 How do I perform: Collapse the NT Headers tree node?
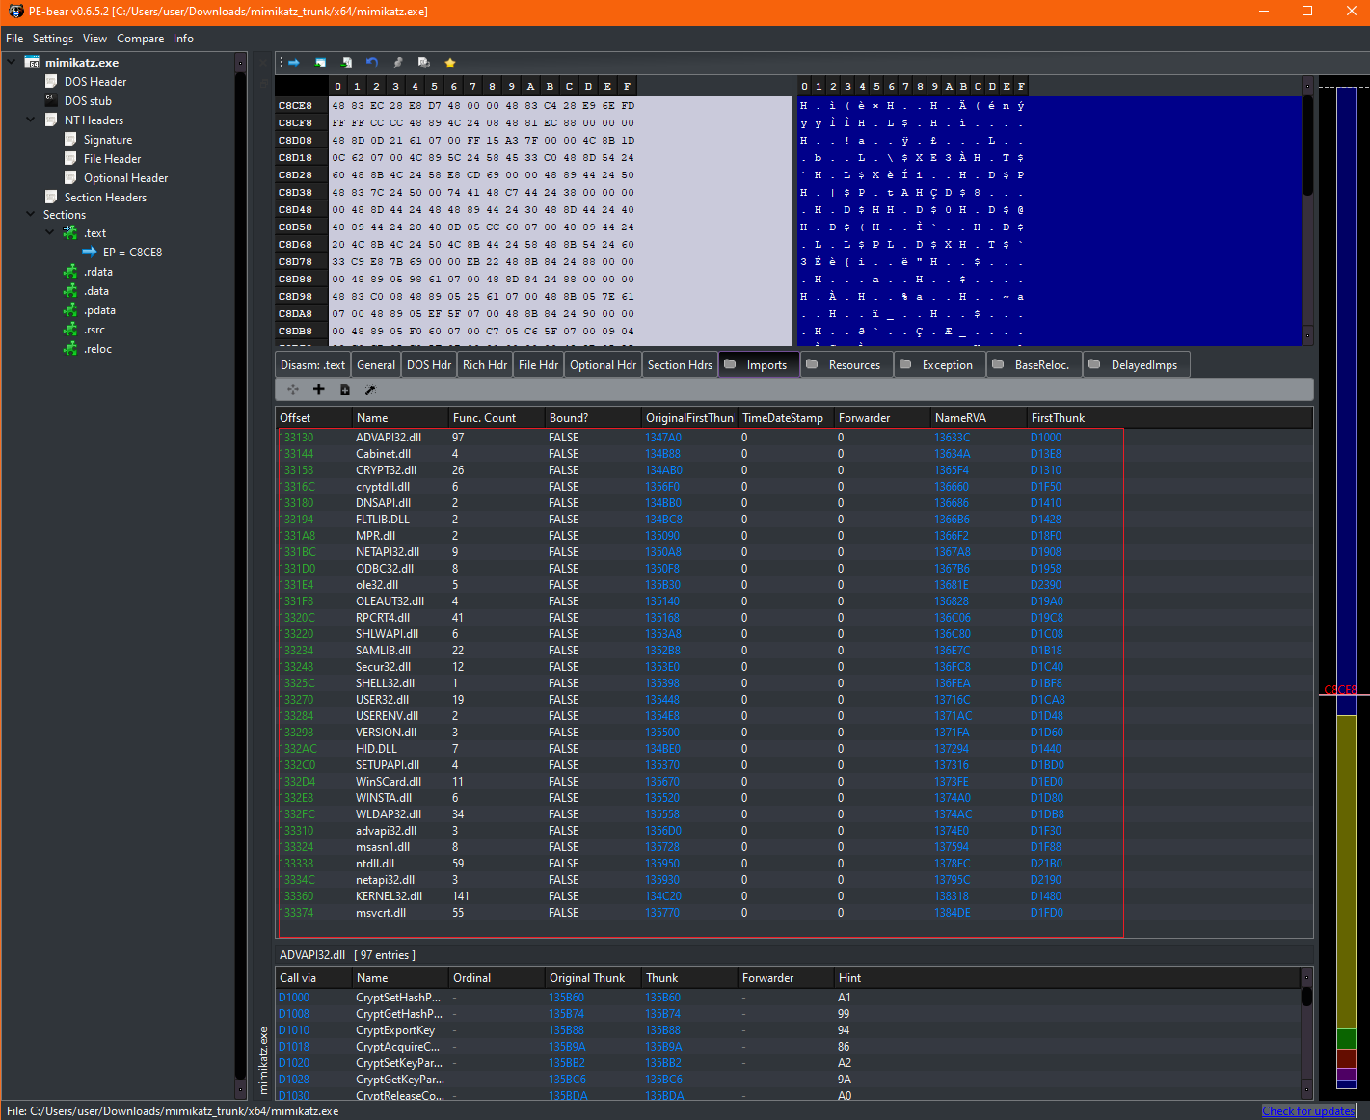31,120
